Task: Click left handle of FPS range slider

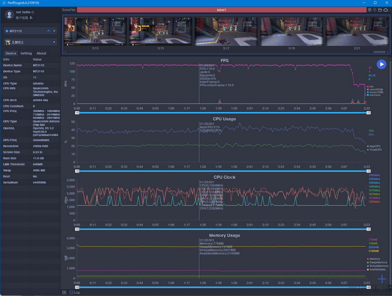Action: (77, 113)
